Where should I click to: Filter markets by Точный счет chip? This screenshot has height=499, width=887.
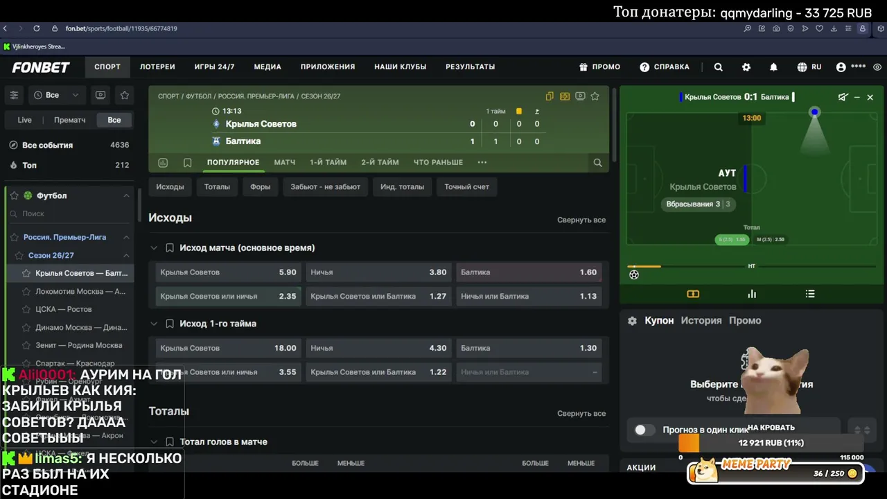(467, 187)
